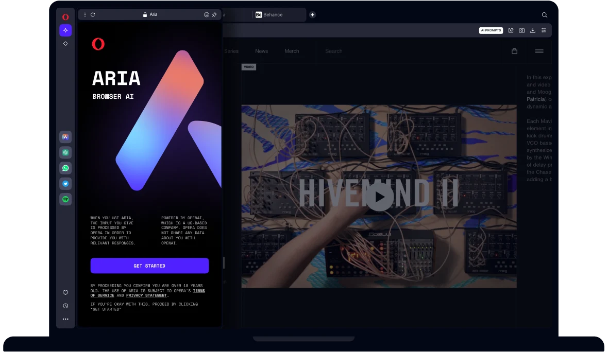Click the large Opera logo in Aria panel
Viewport: 608px width, 352px height.
[x=98, y=44]
